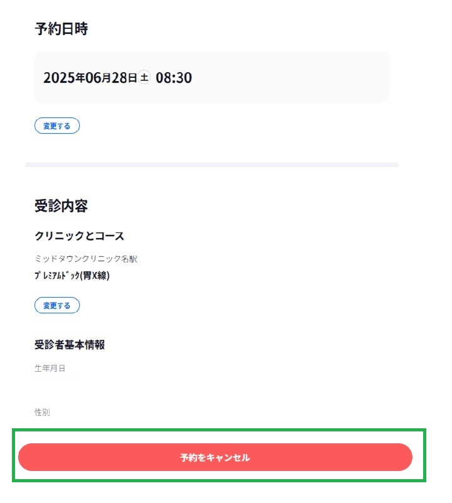Click the 生年月日 field label
This screenshot has height=503, width=452.
tap(50, 368)
